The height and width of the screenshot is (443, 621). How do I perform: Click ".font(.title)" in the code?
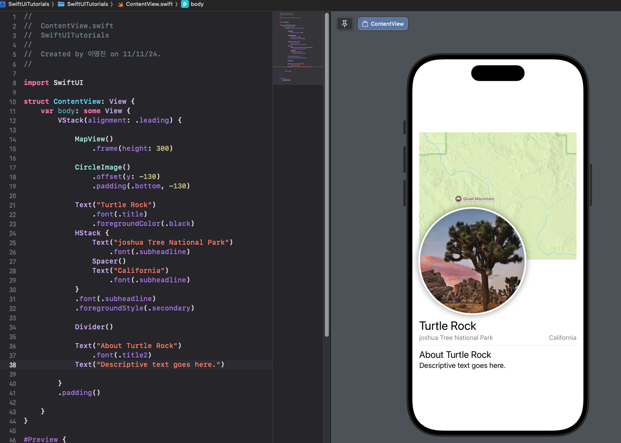[120, 214]
